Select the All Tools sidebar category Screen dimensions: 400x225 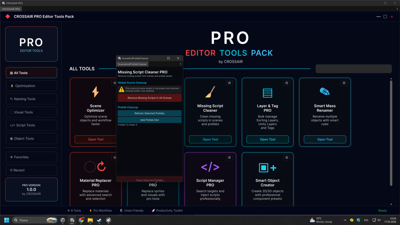[x=31, y=73]
